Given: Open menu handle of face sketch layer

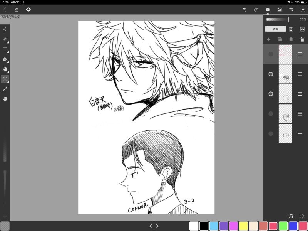Looking at the screenshot, I should pyautogui.click(x=300, y=114).
